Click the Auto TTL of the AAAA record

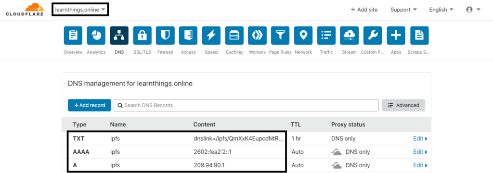click(x=298, y=152)
